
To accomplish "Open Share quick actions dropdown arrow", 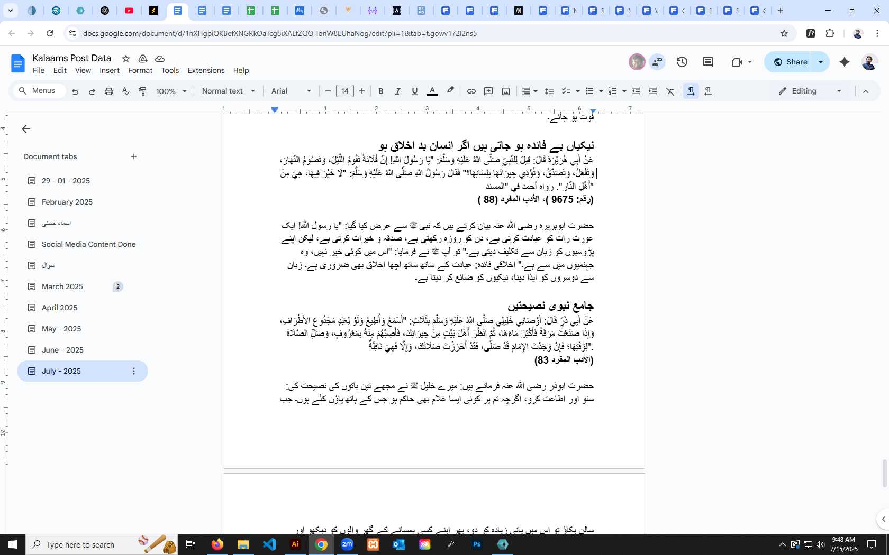I will (821, 62).
